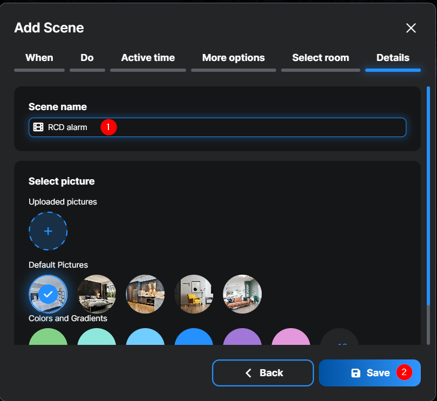Switch to the Select room tab

(x=320, y=58)
